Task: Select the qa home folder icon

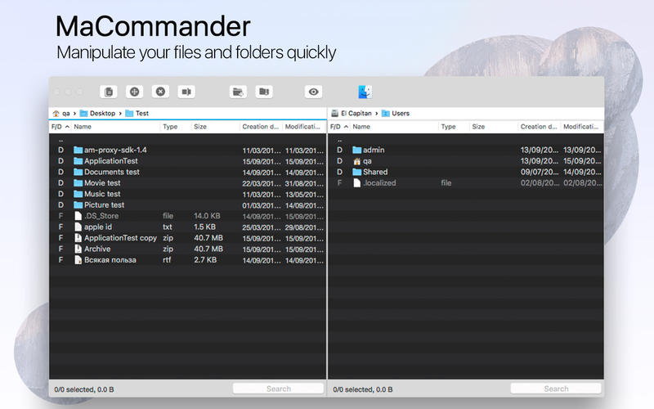Action: coord(356,161)
